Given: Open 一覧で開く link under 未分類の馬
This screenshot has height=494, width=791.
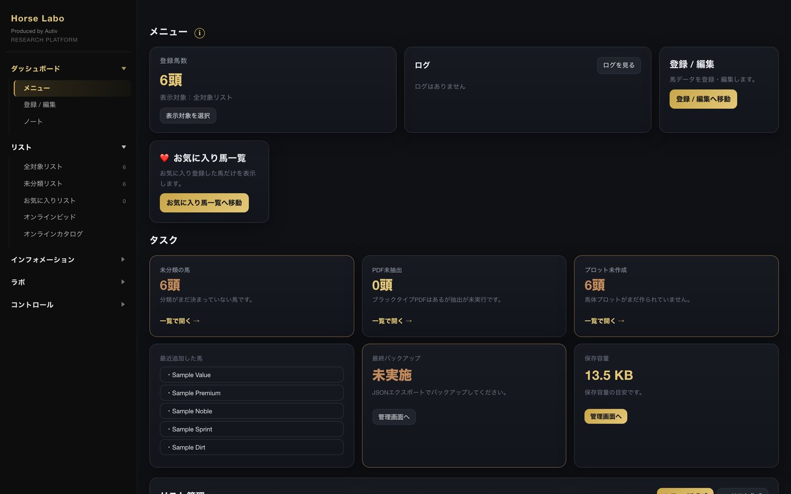Looking at the screenshot, I should (x=180, y=321).
